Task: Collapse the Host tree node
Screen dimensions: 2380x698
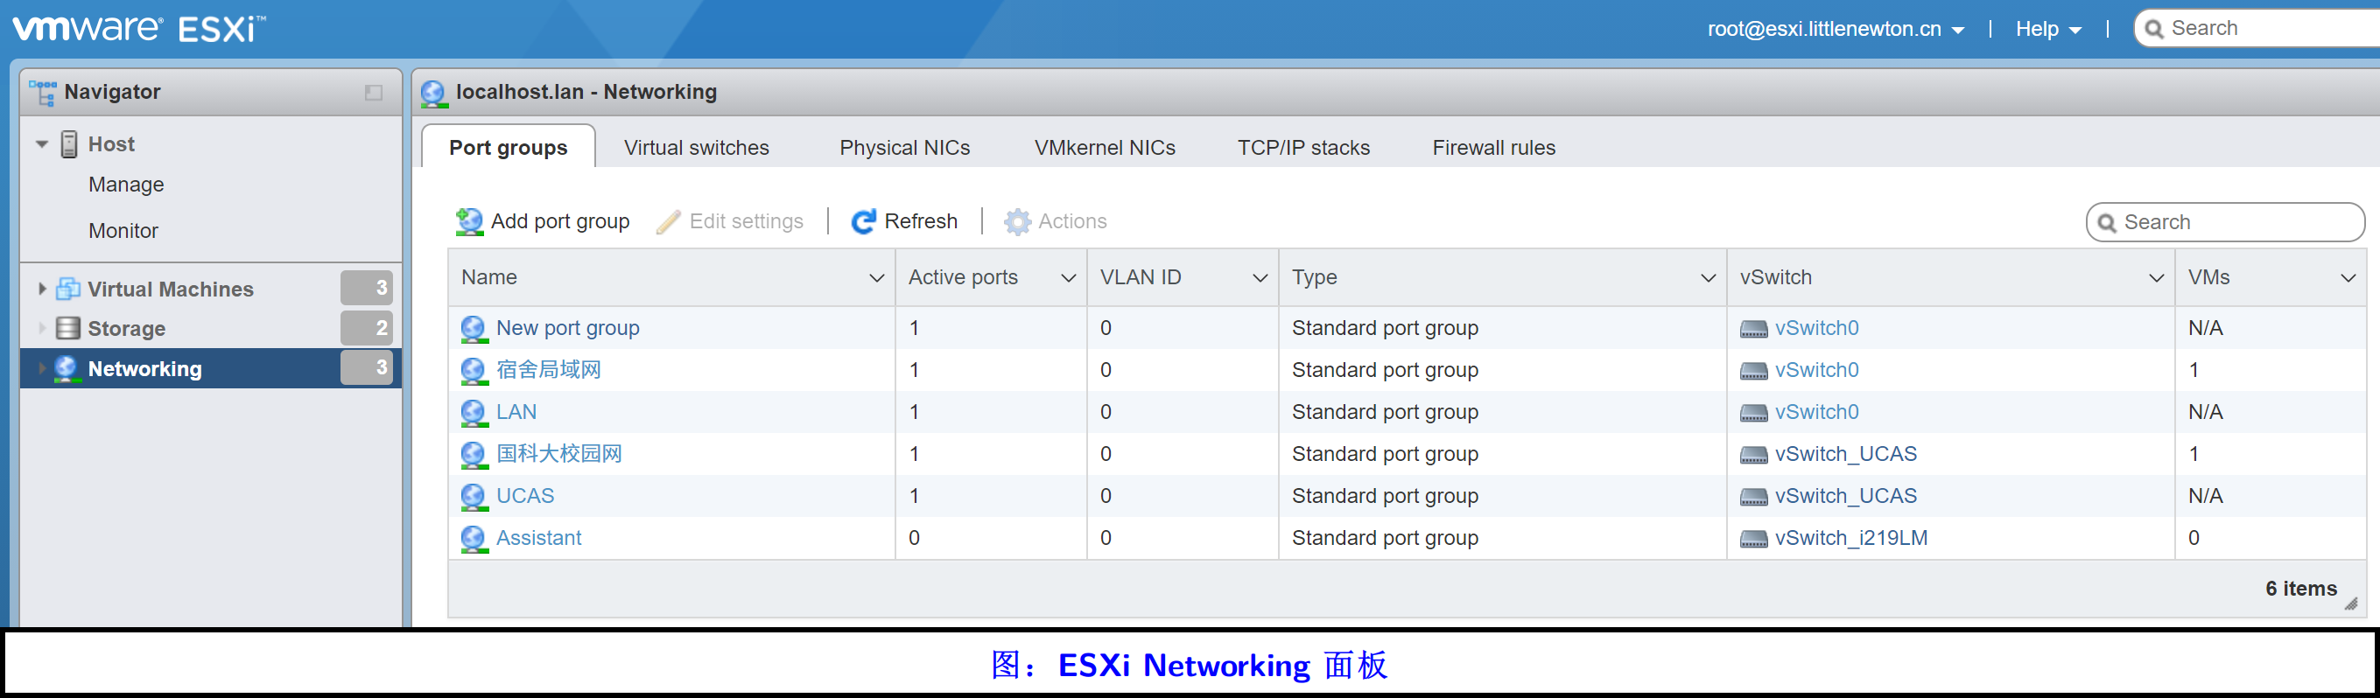Action: (x=41, y=144)
